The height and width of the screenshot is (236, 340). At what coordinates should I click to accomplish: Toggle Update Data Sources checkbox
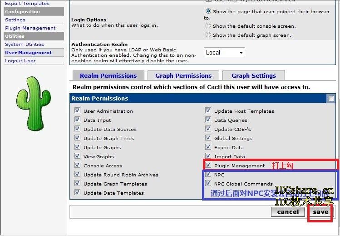(78, 129)
